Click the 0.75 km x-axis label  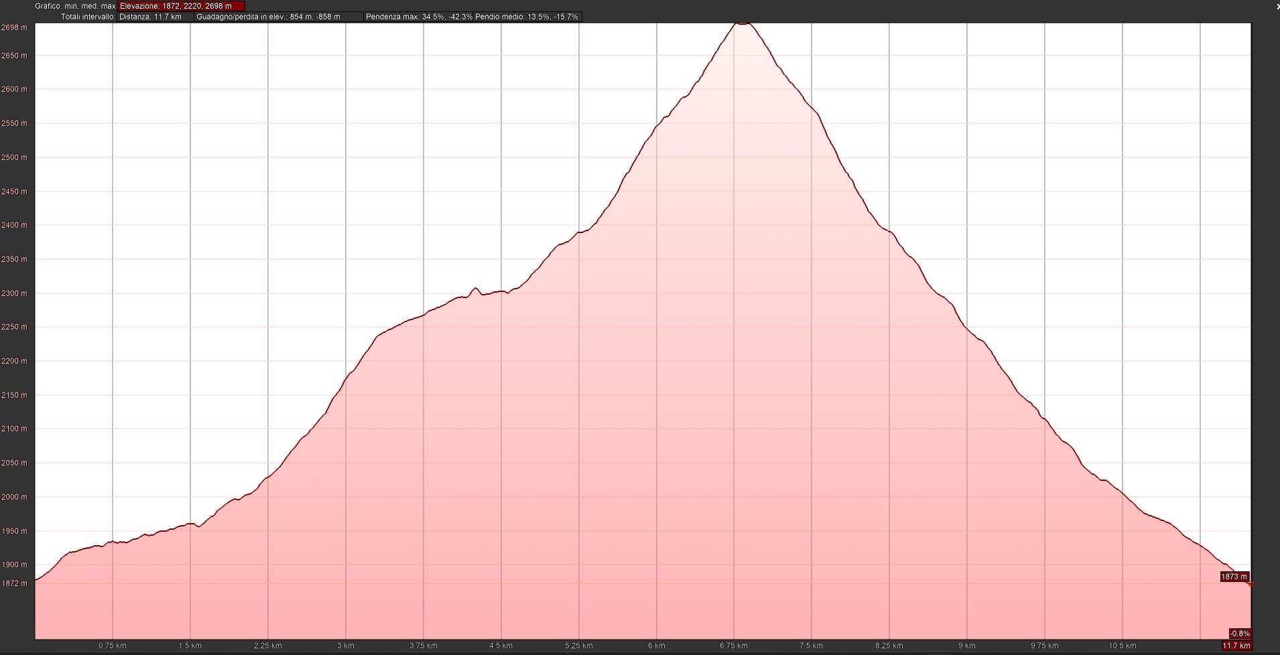click(113, 646)
